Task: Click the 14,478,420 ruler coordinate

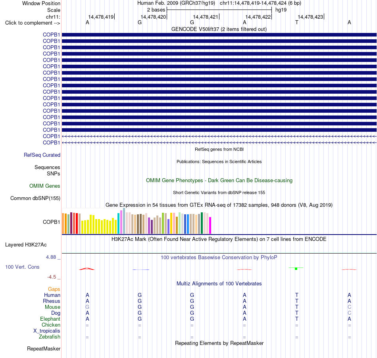Action: (x=154, y=17)
